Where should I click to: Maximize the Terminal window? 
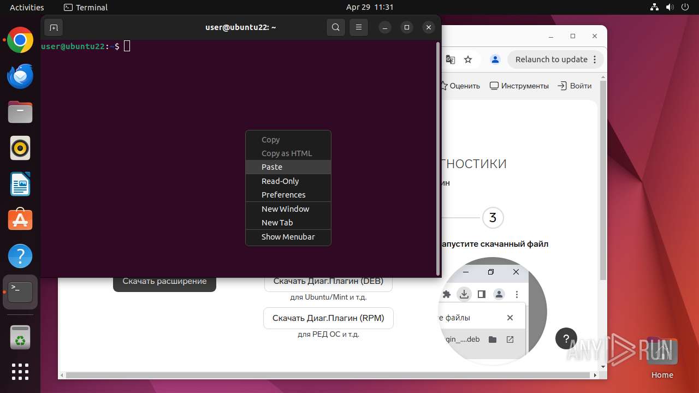[x=407, y=27]
